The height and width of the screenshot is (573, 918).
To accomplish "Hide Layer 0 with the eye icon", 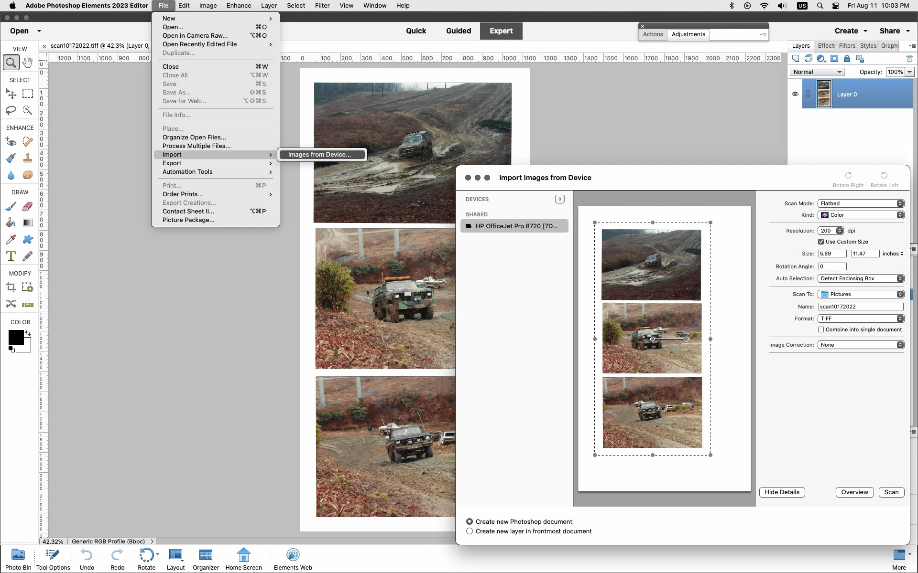I will [795, 94].
